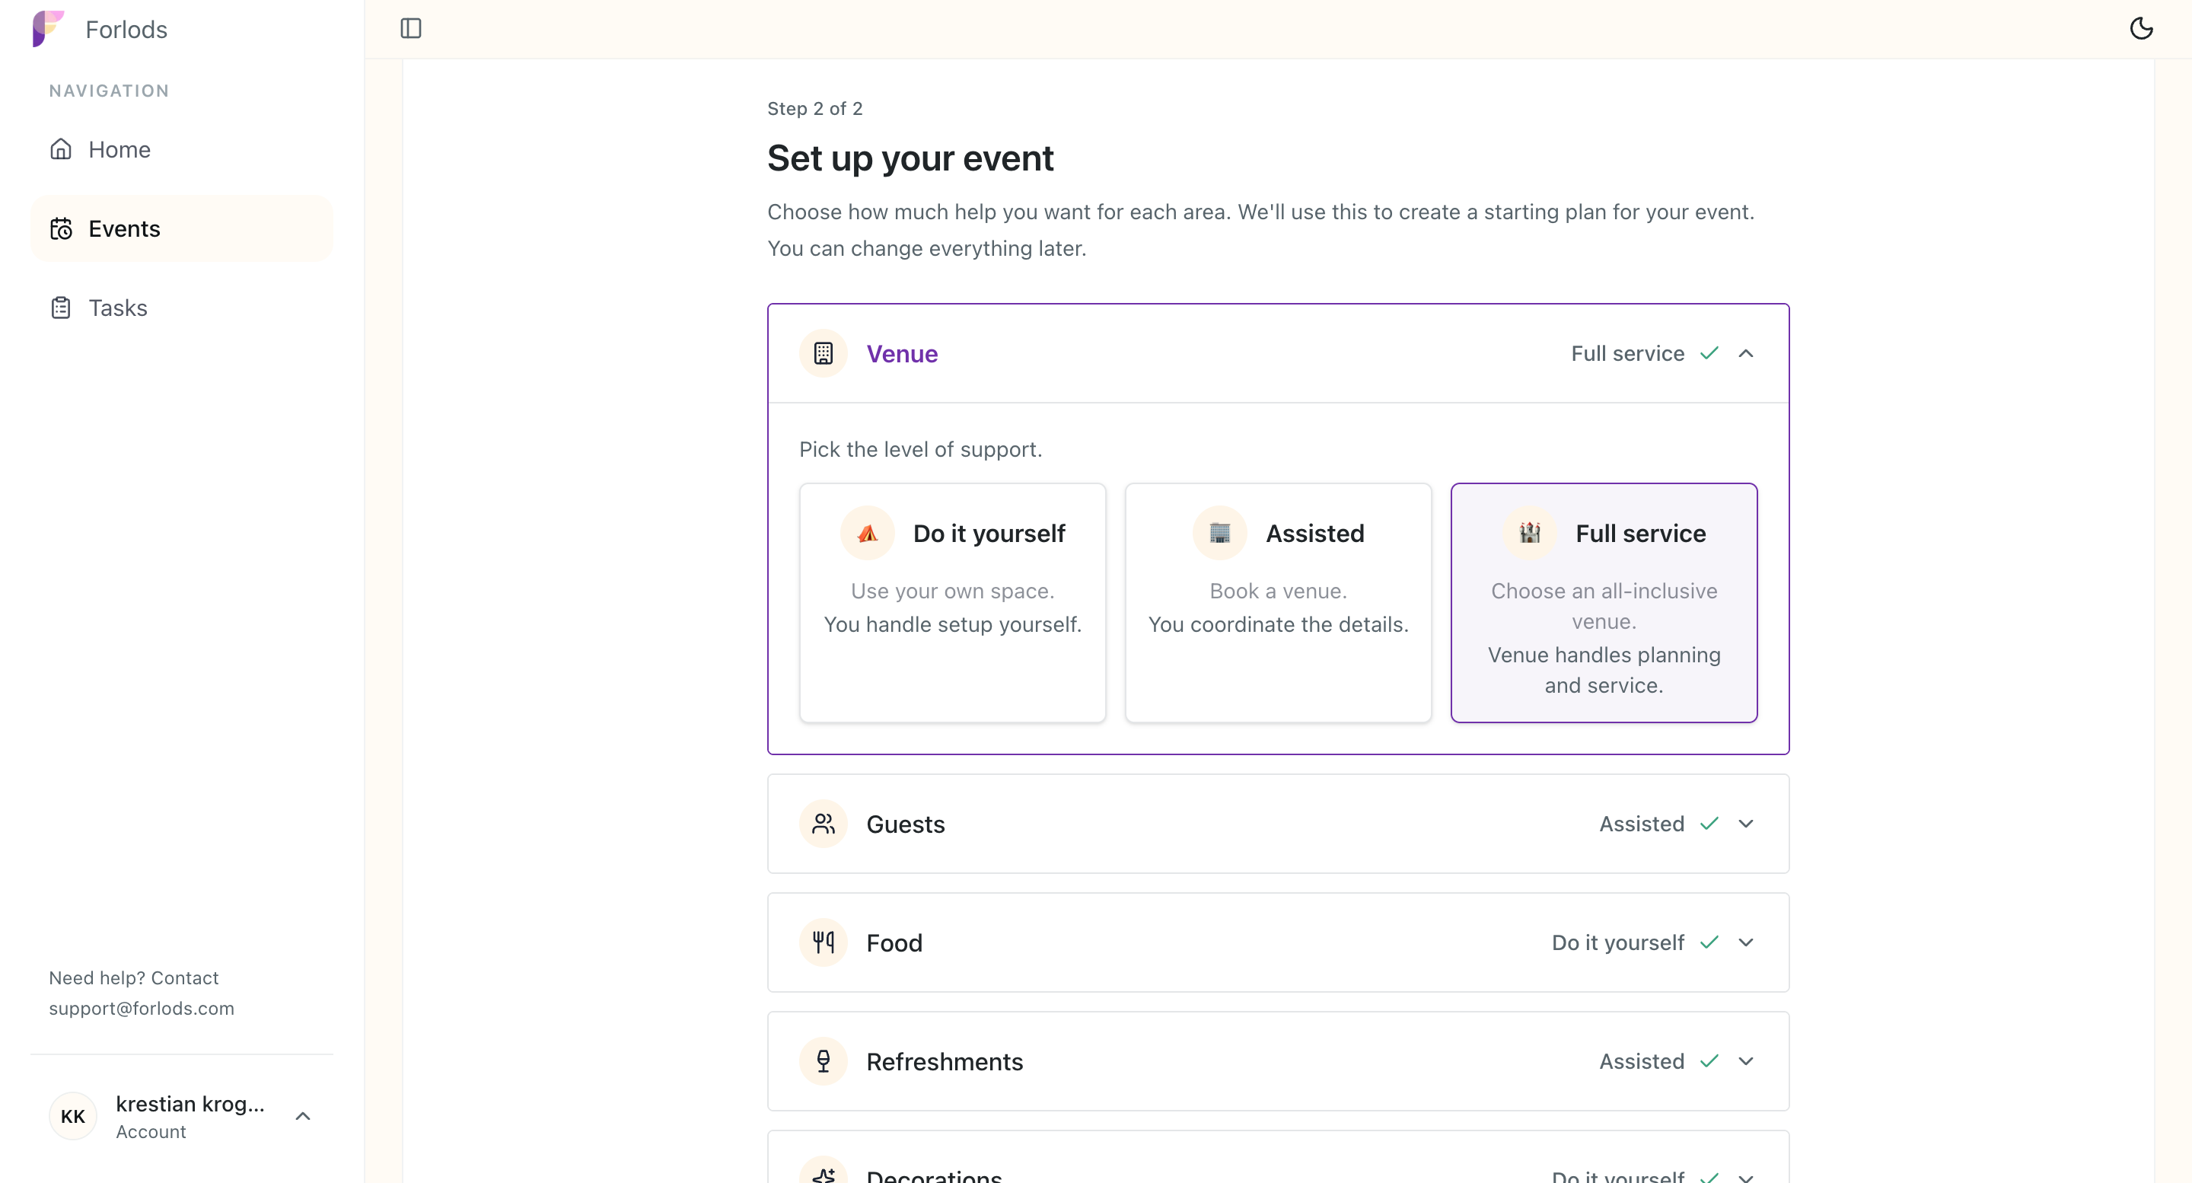Collapse the Venue section chevron
2192x1183 pixels.
point(1745,353)
